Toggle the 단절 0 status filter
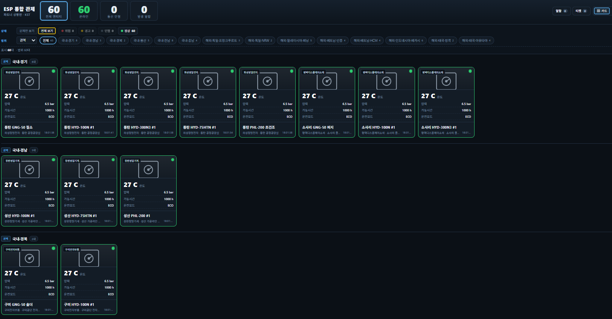The image size is (612, 319). tap(107, 31)
